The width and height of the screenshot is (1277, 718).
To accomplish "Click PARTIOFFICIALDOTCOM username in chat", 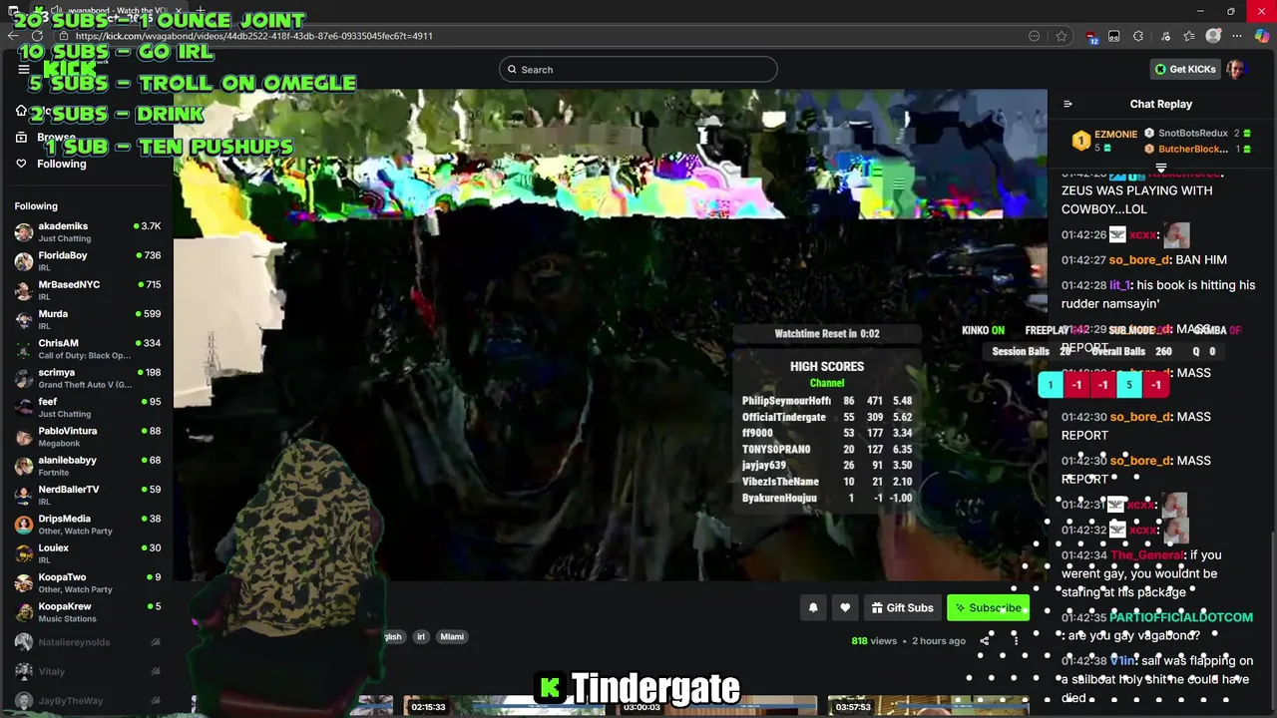I will coord(1180,617).
